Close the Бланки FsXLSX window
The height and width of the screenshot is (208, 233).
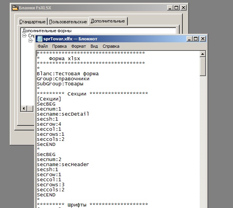coord(183,7)
